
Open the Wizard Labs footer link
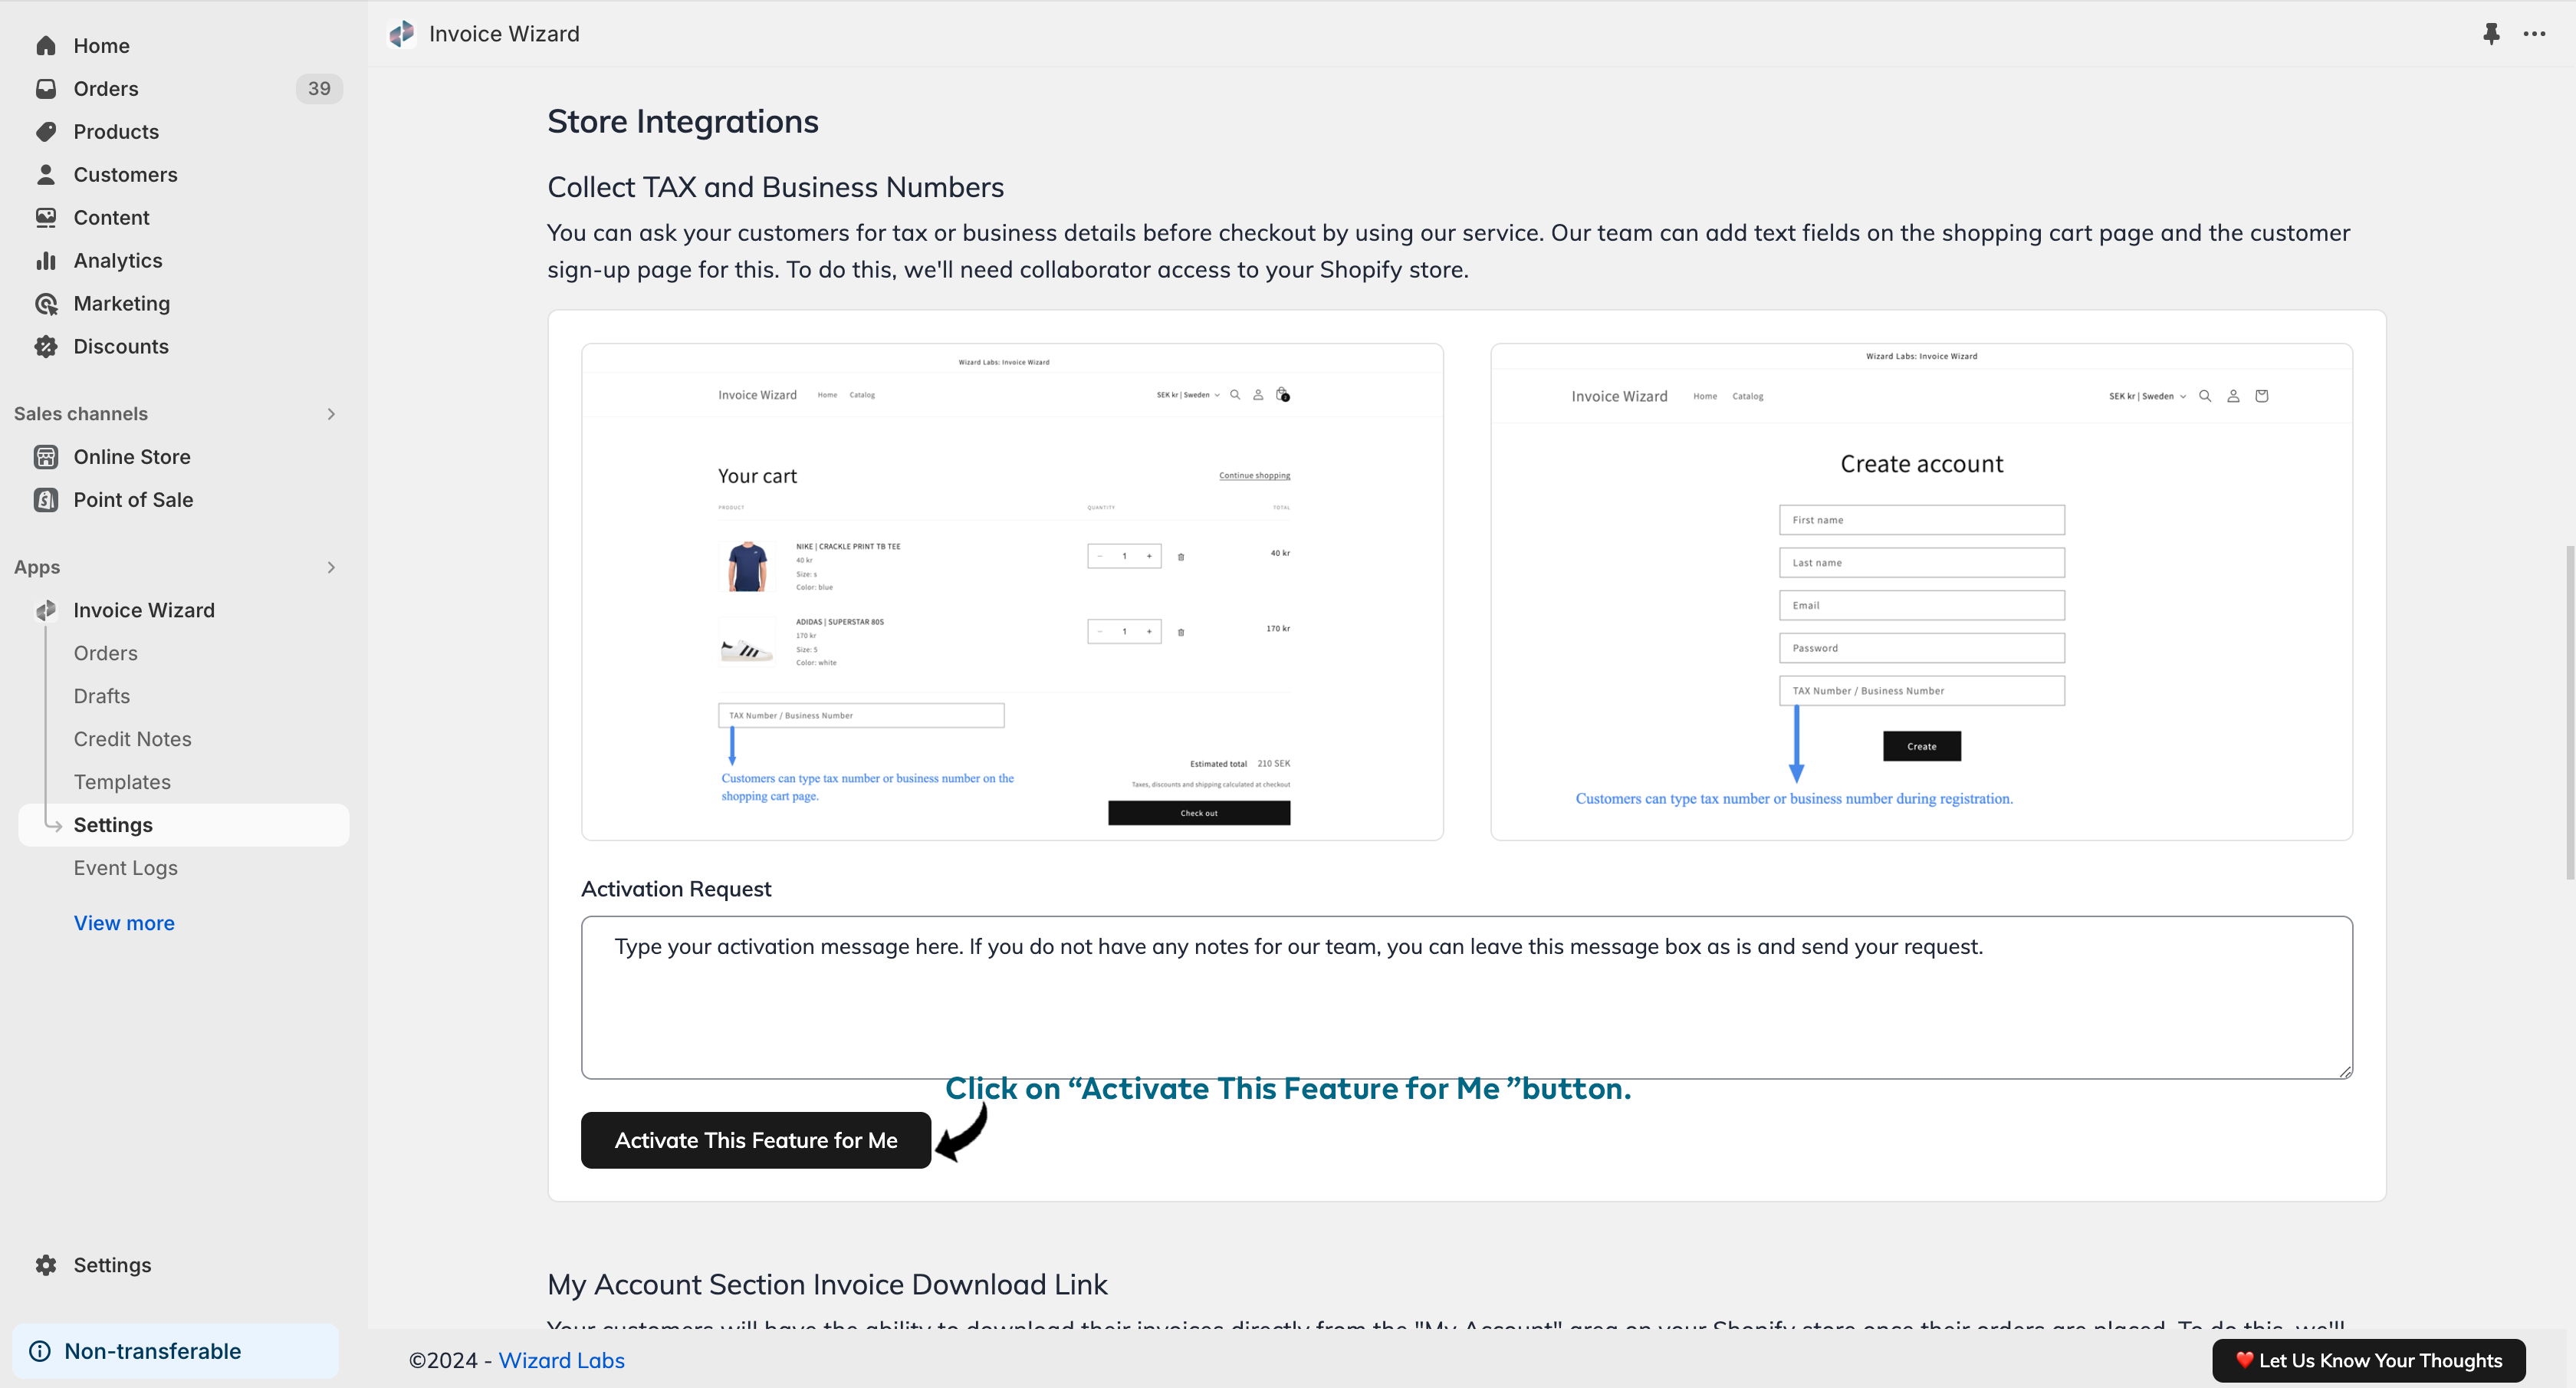pyautogui.click(x=562, y=1361)
